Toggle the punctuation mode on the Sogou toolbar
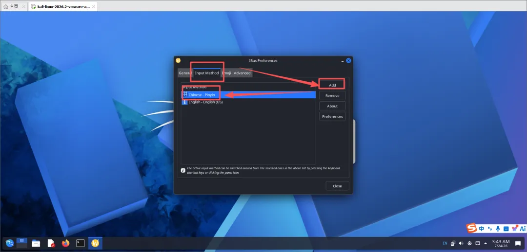The height and width of the screenshot is (252, 527). 490,229
